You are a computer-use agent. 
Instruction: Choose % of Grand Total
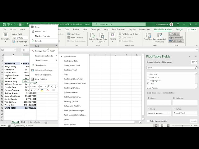tap(71, 61)
